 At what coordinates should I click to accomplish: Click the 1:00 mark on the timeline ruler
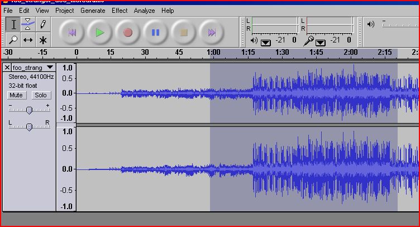[x=213, y=53]
